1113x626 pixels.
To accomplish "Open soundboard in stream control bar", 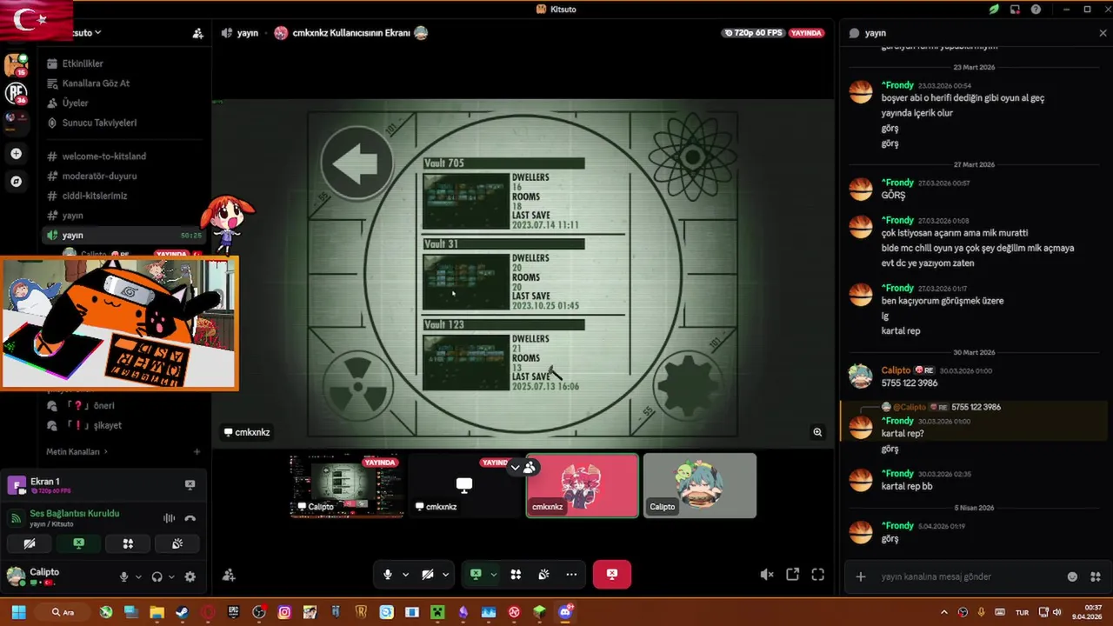I will point(543,575).
